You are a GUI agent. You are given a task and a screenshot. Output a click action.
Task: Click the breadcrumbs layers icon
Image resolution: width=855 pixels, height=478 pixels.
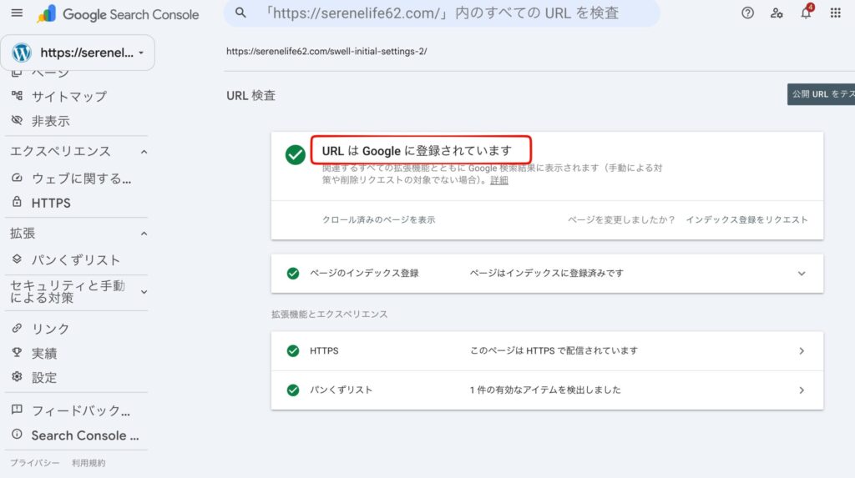[17, 259]
